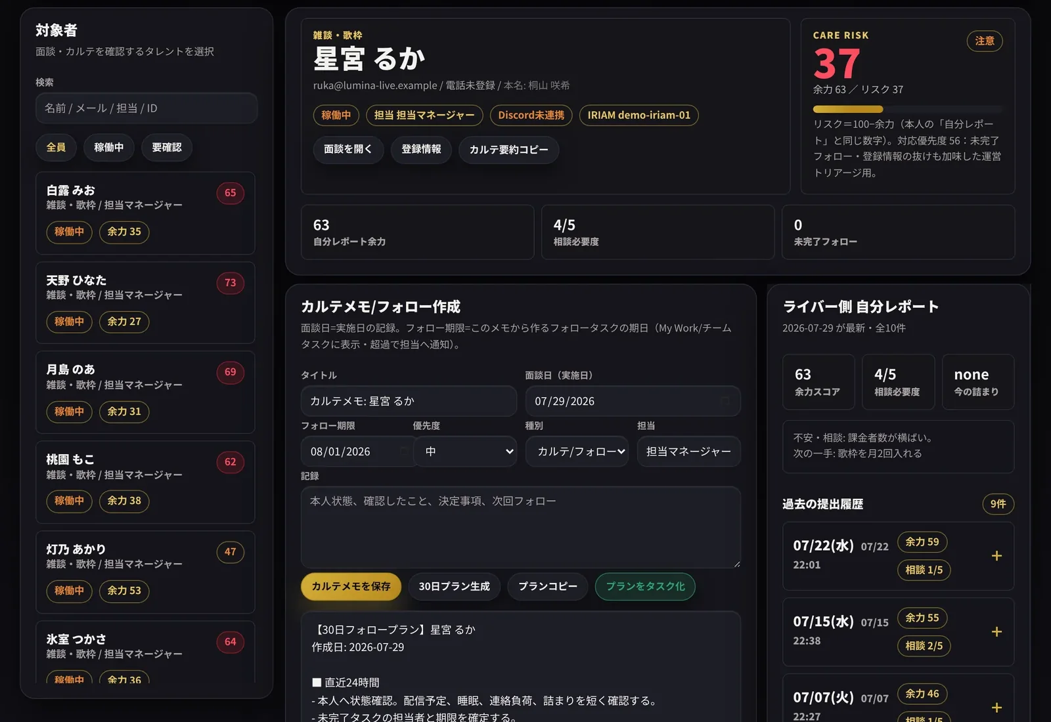This screenshot has height=722, width=1051.
Task: Expand the 07/07(火) report entry
Action: (996, 708)
